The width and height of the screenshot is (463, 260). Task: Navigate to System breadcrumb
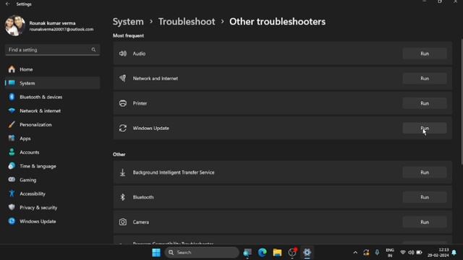(x=128, y=22)
